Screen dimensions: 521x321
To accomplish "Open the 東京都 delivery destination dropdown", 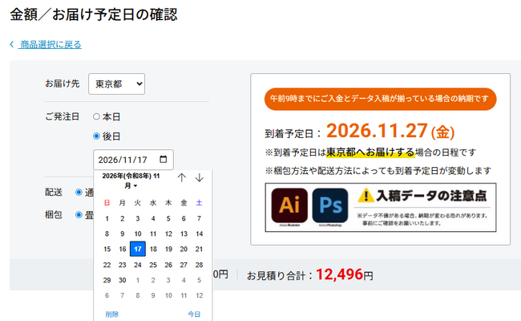I will coord(117,83).
